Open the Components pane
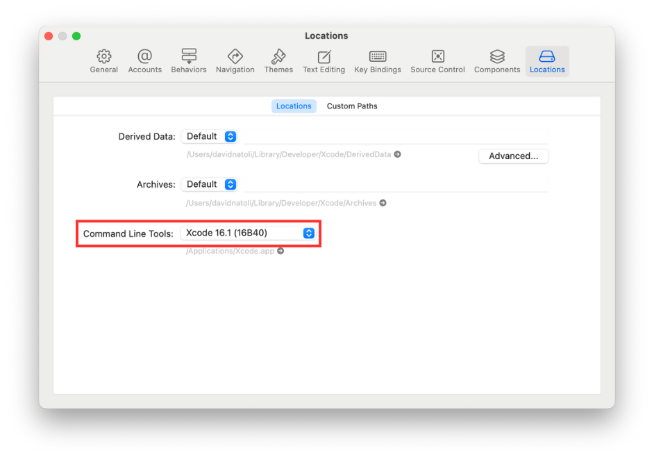The image size is (654, 460). coord(497,61)
